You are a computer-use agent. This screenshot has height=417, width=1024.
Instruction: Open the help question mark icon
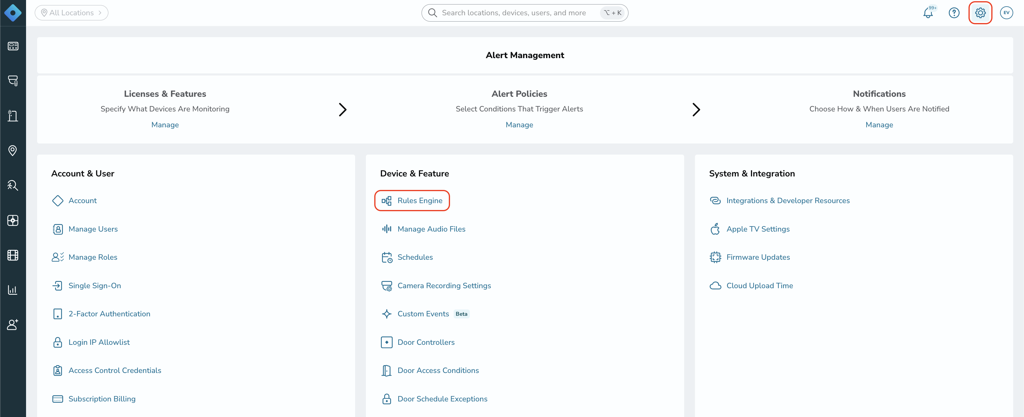[954, 13]
